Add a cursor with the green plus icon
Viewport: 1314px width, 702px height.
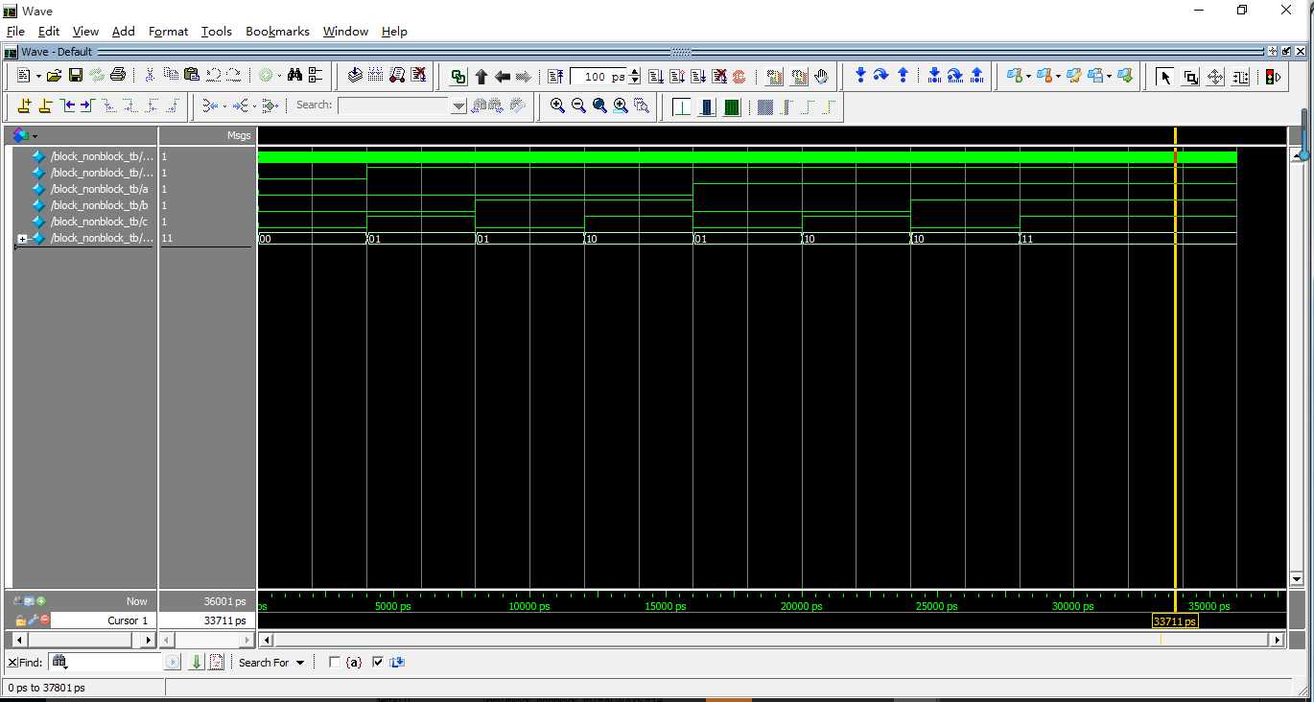41,601
